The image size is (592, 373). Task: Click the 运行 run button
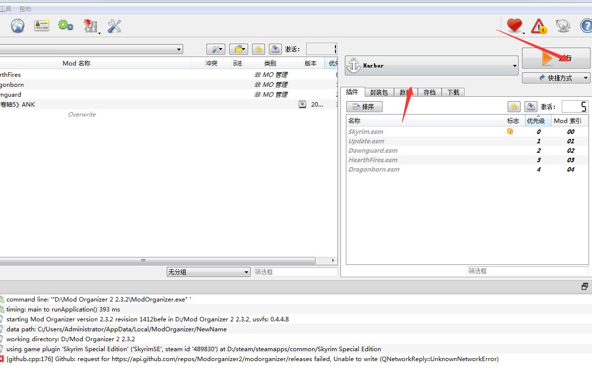coord(556,58)
